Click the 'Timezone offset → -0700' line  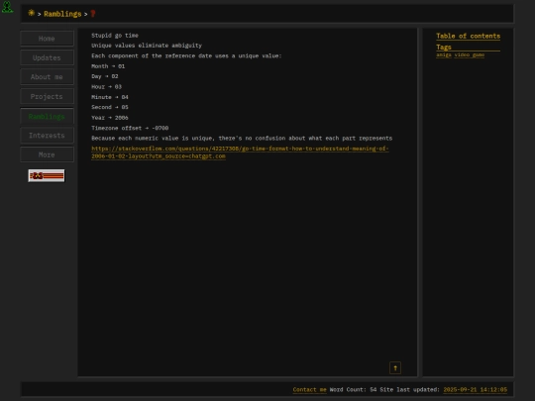click(x=130, y=128)
